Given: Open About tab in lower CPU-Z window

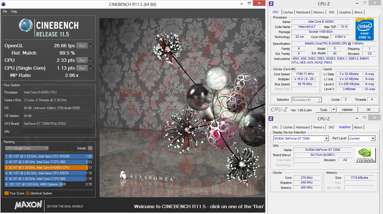Looking at the screenshot, I should click(358, 127).
